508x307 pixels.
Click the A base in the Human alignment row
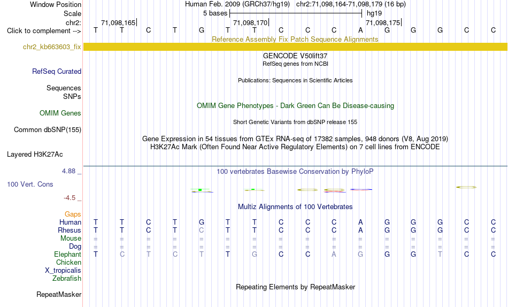click(x=360, y=222)
